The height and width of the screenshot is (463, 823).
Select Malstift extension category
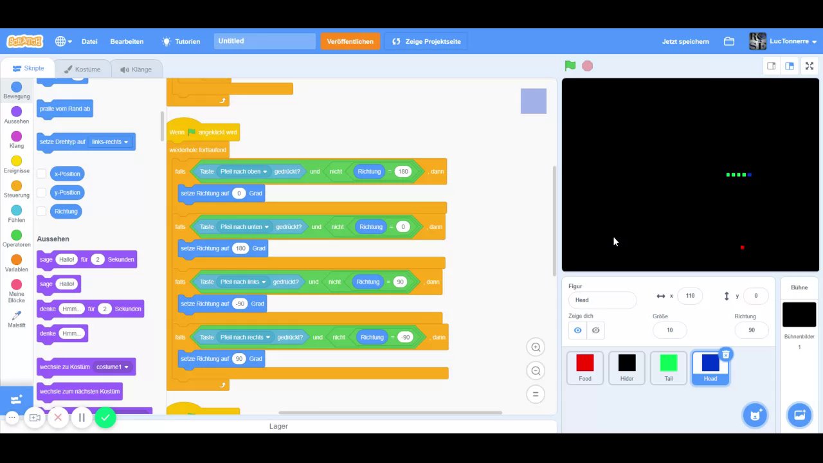17,319
